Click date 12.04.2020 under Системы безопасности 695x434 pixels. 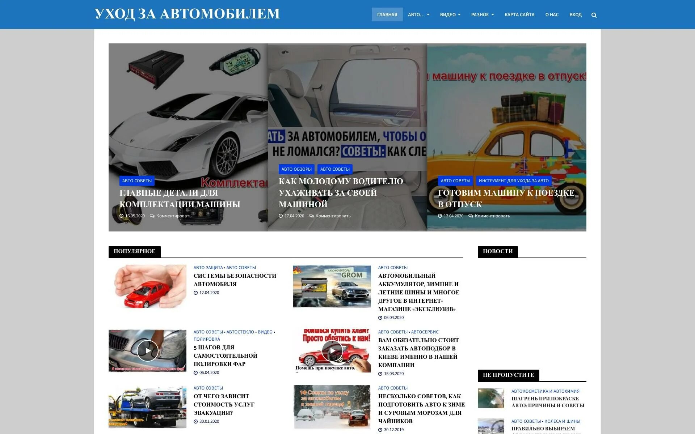pyautogui.click(x=209, y=293)
